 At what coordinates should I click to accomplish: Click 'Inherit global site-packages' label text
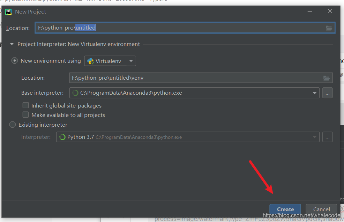click(66, 106)
